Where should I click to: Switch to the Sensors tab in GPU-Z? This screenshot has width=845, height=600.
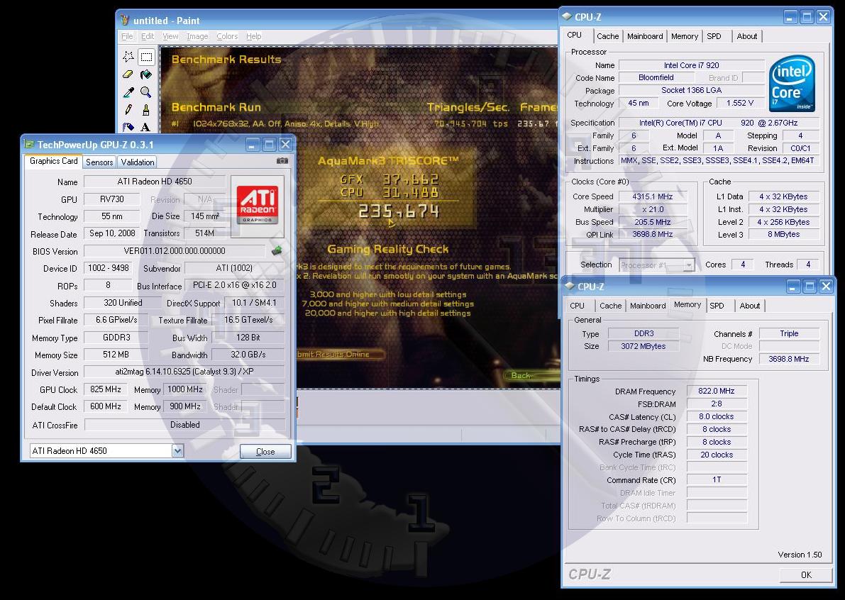click(100, 162)
